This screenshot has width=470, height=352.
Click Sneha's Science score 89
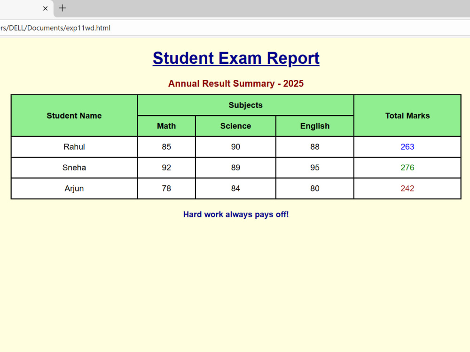click(235, 168)
